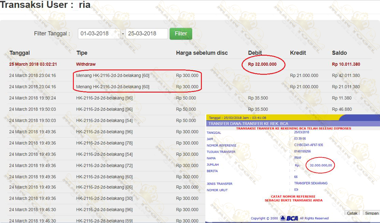Click the Kredit column header
The image size is (380, 223).
pyautogui.click(x=298, y=53)
